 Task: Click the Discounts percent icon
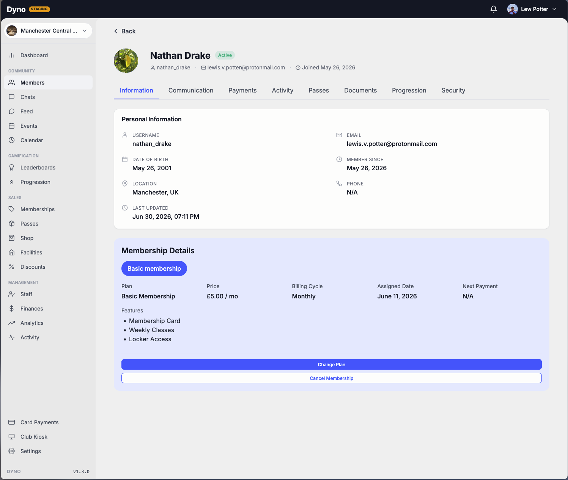click(x=12, y=267)
